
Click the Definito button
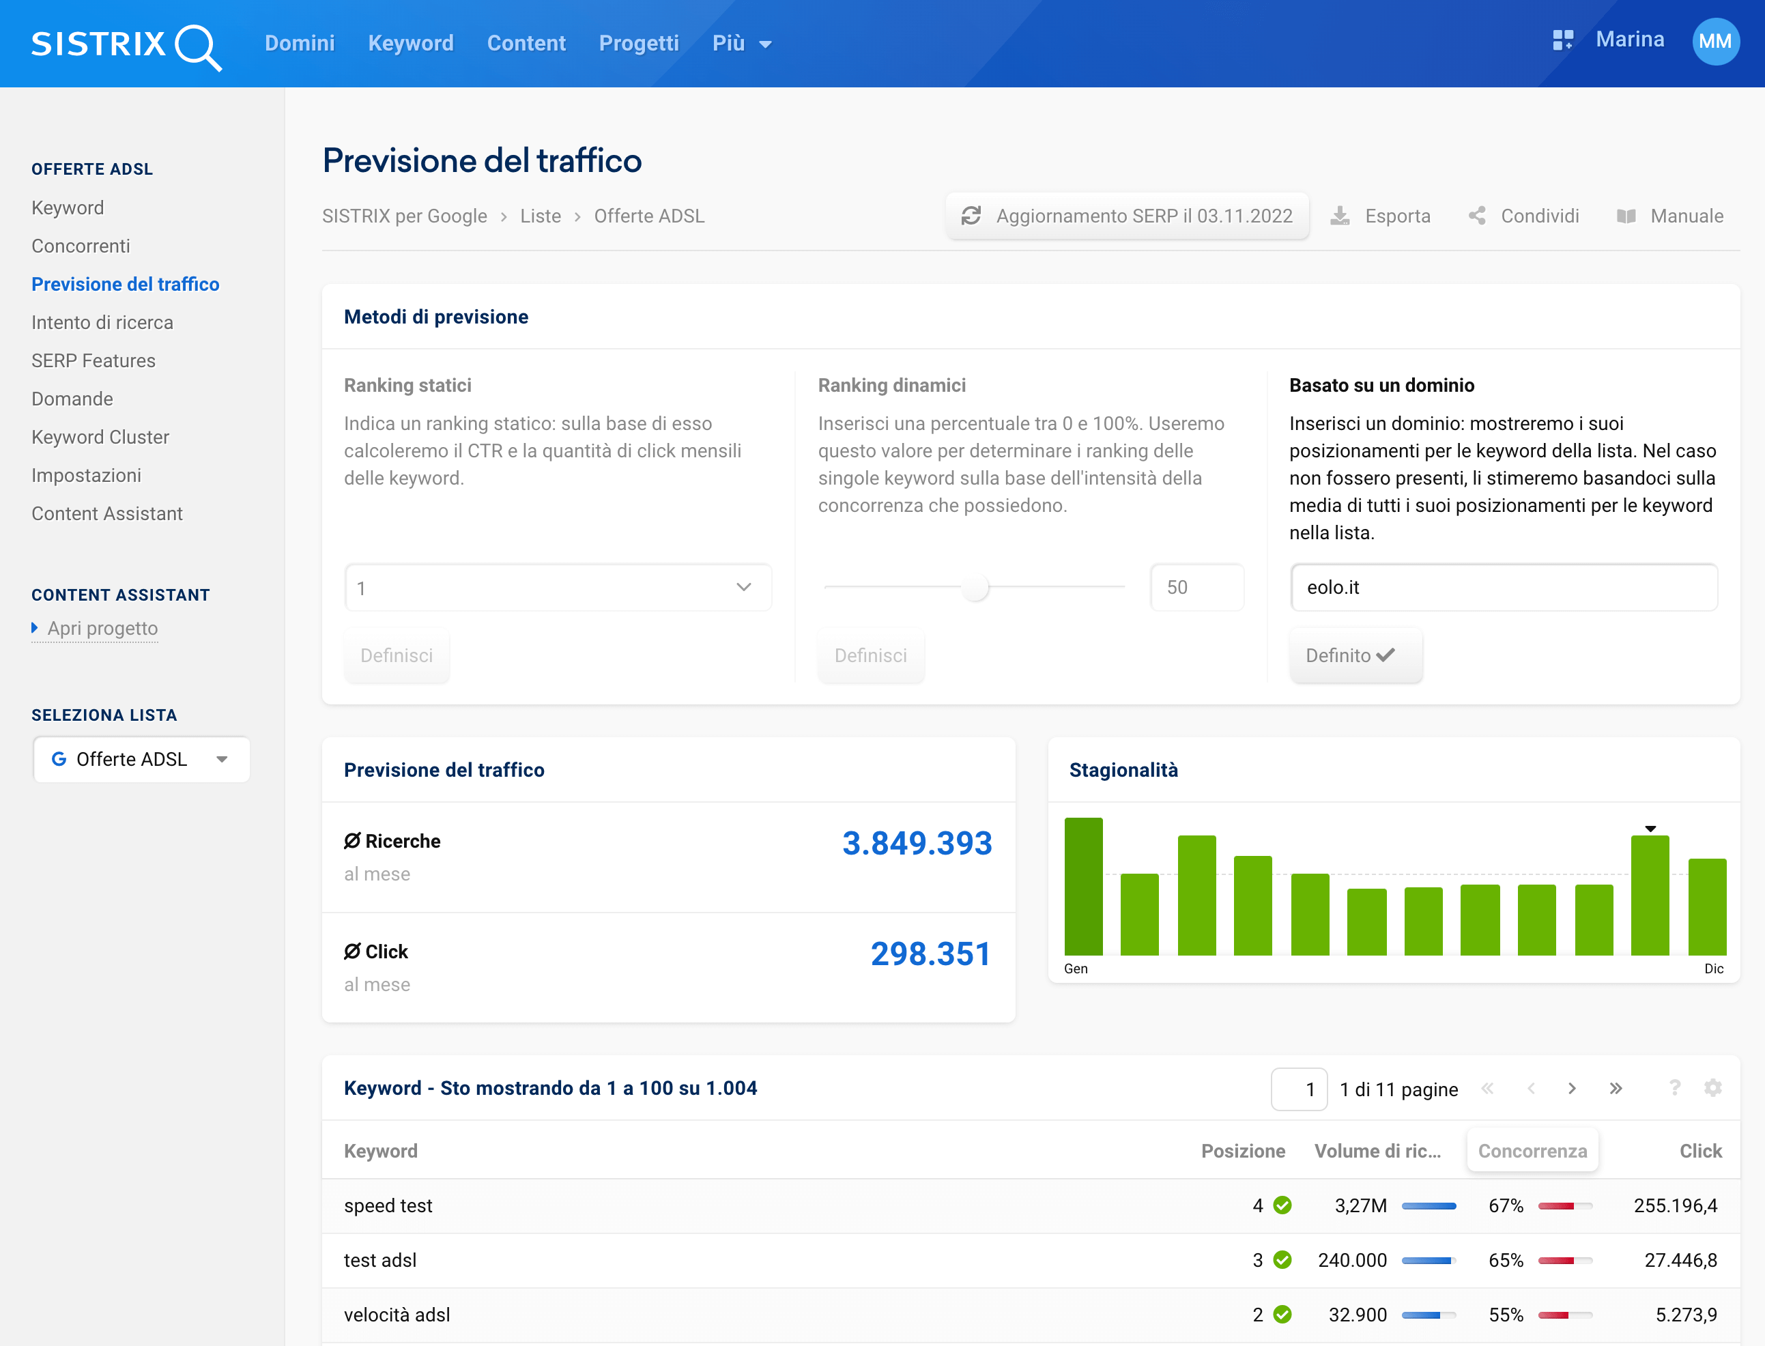[1355, 655]
